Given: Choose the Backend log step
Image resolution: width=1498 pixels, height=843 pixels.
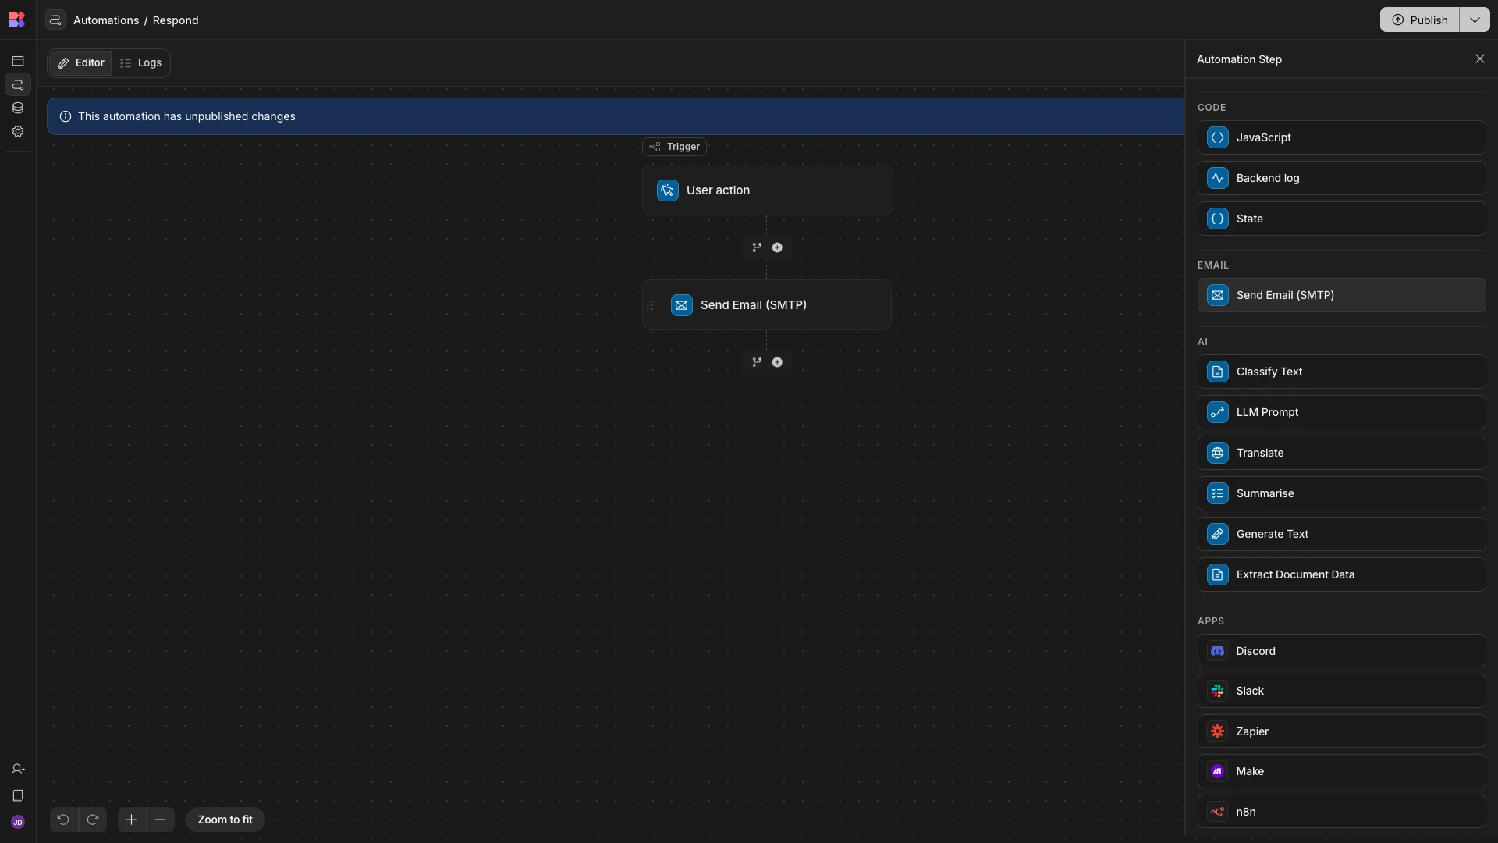Looking at the screenshot, I should coord(1342,178).
